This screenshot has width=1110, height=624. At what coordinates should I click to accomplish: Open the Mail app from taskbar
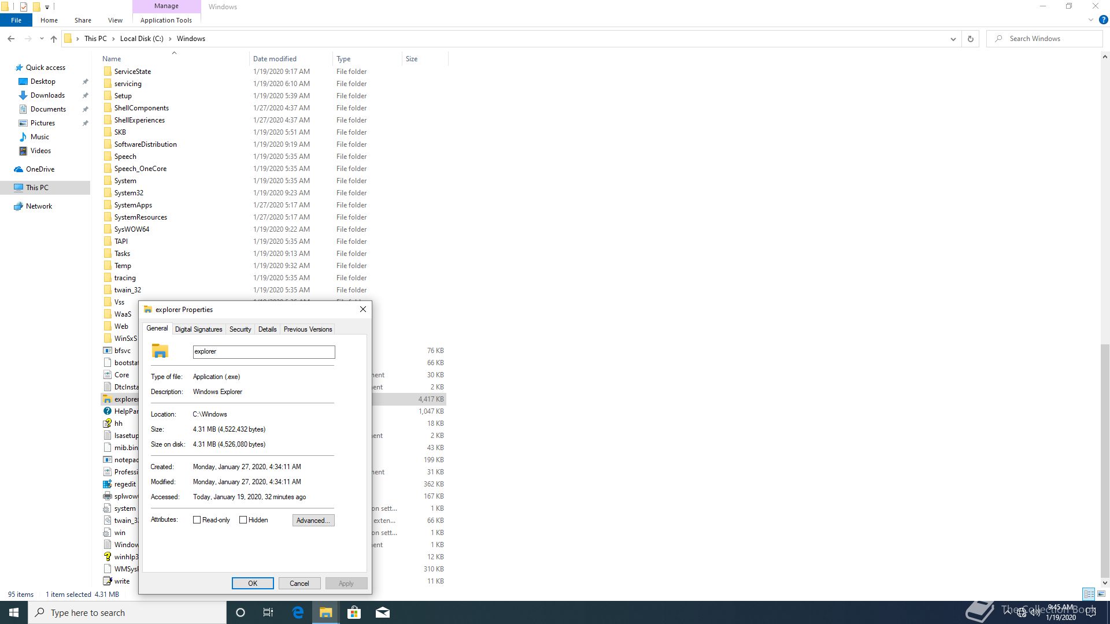click(383, 612)
